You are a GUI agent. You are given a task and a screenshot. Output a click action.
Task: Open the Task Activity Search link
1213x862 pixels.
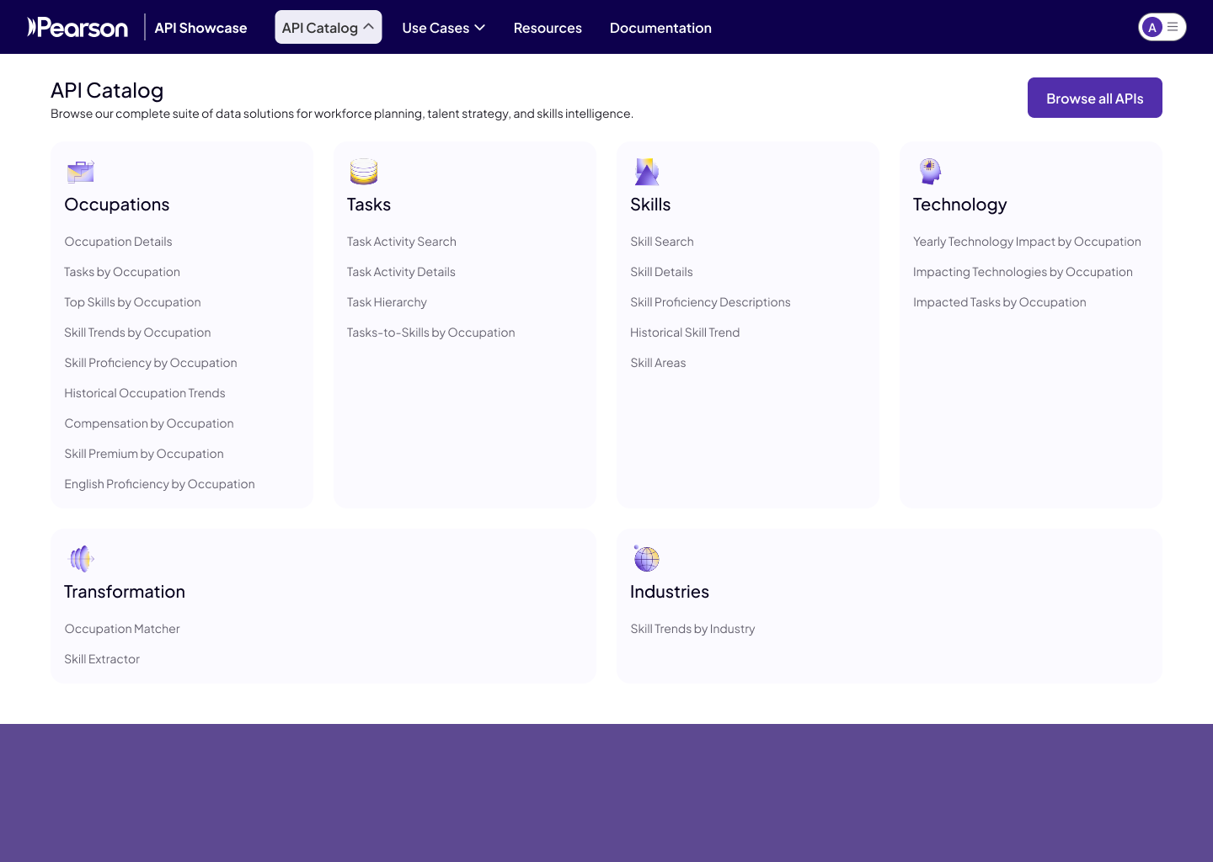[402, 242]
